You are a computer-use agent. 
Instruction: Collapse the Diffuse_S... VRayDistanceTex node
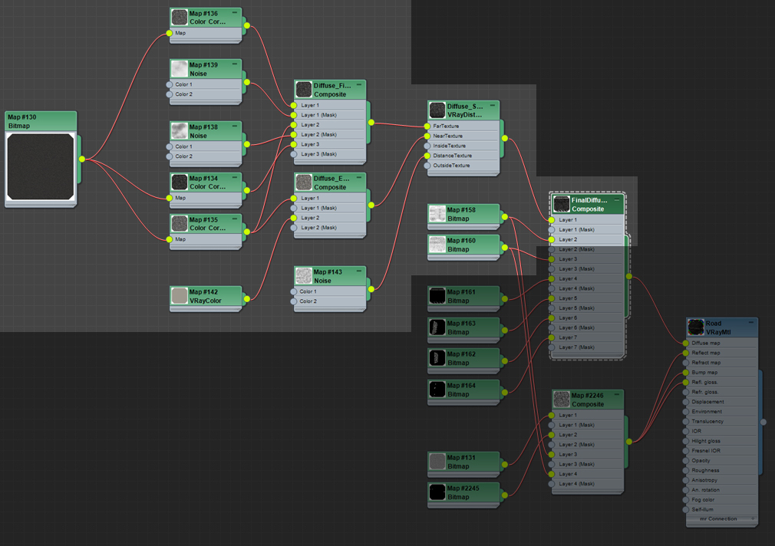click(493, 105)
